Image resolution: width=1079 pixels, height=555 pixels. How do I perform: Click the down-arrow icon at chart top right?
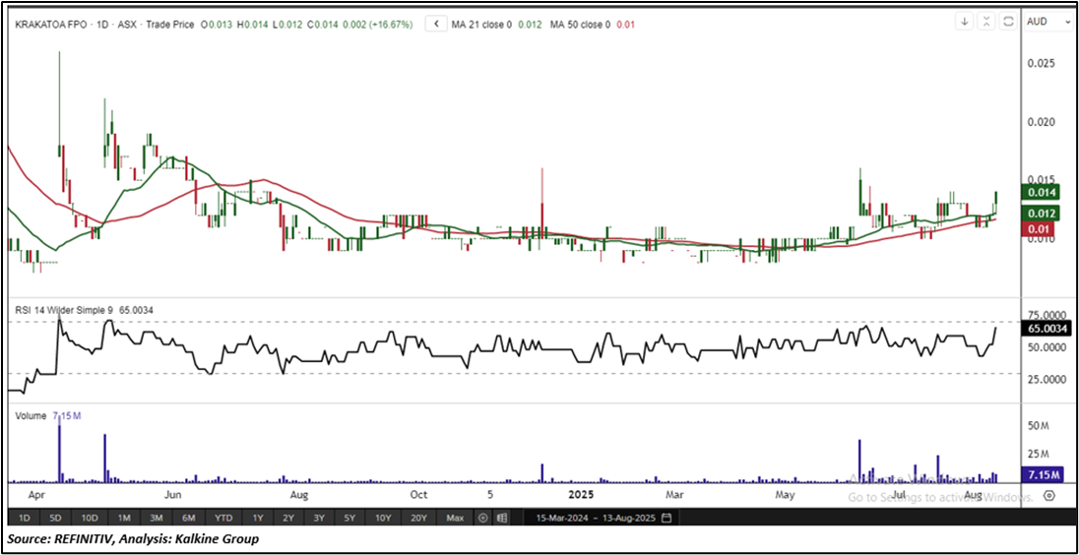point(965,22)
